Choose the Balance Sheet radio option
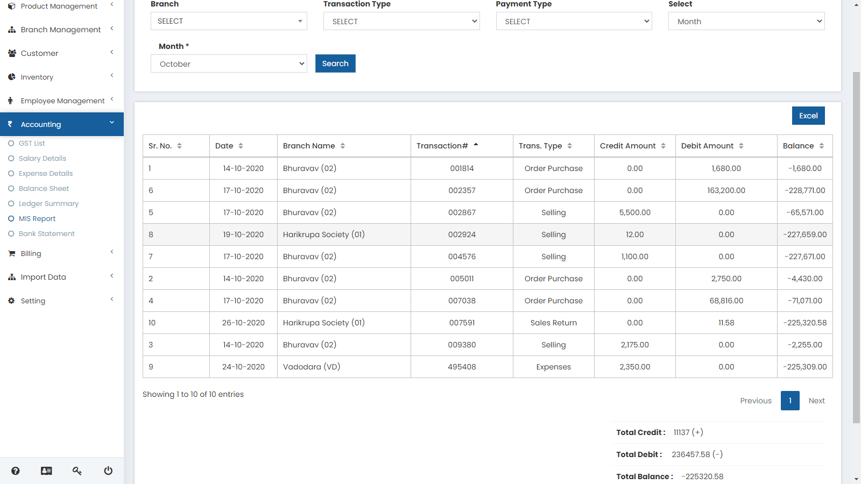This screenshot has height=484, width=861. click(x=10, y=188)
